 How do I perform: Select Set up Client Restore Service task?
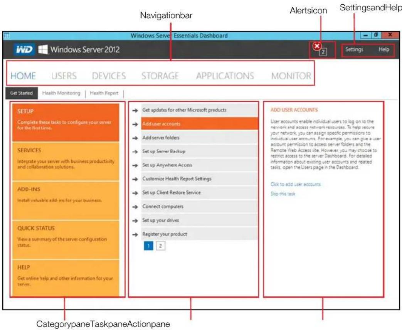[x=200, y=192]
